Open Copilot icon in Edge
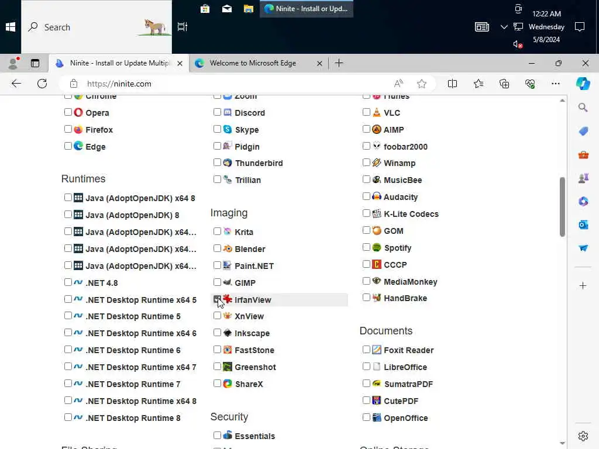The width and height of the screenshot is (599, 449). tap(583, 84)
